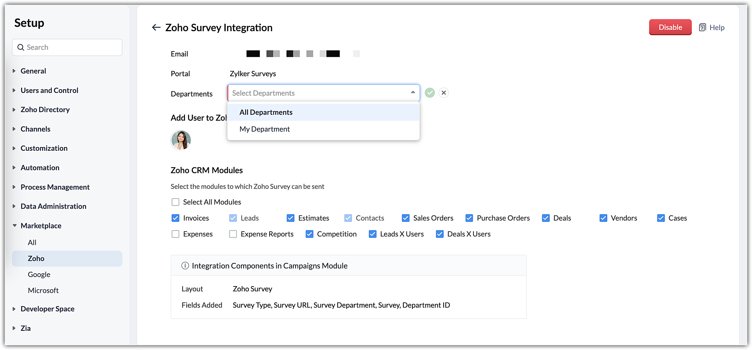Cancel department selection with X icon
The image size is (752, 350).
[444, 93]
